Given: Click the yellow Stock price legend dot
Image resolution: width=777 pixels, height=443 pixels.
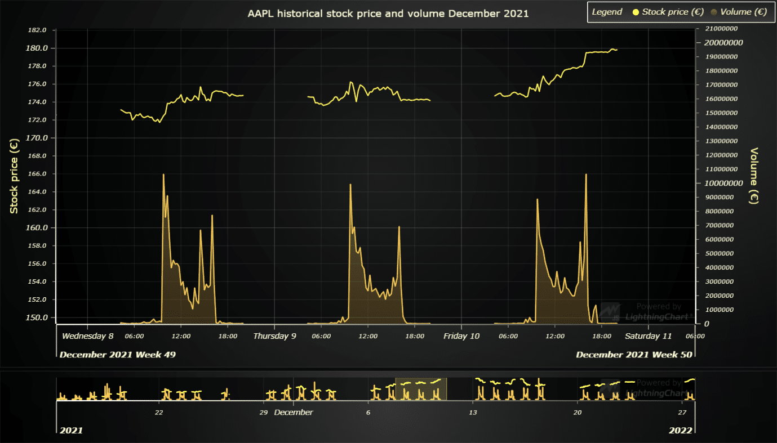Looking at the screenshot, I should coord(636,12).
